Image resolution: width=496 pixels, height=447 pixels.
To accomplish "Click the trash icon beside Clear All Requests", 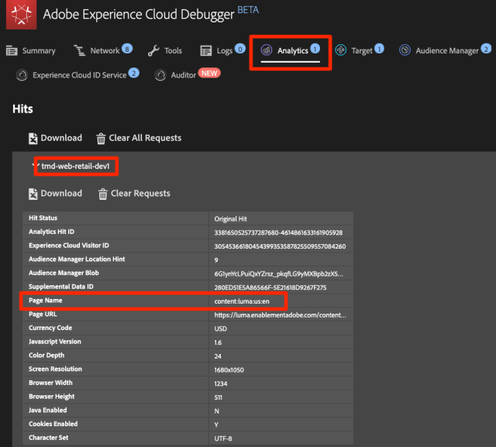I will [101, 139].
